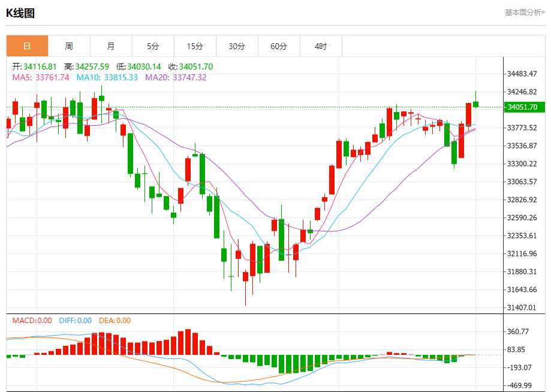Viewport: 551px width, 392px height.
Task: Click the tallest red MACD histogram bar
Action: (188, 342)
